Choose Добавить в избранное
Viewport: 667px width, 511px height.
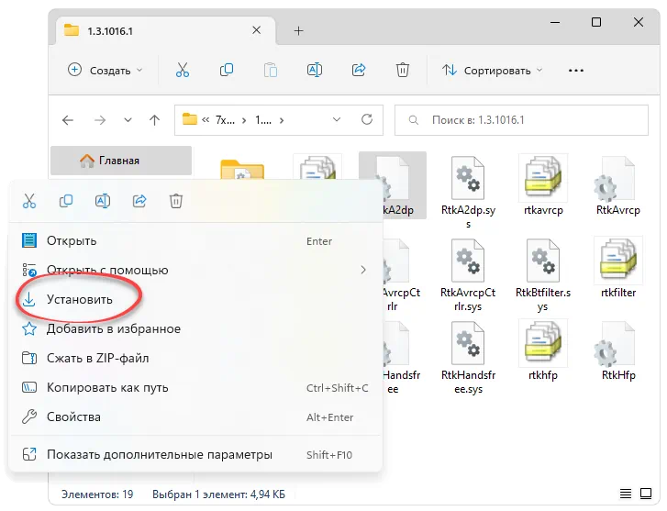pyautogui.click(x=195, y=329)
